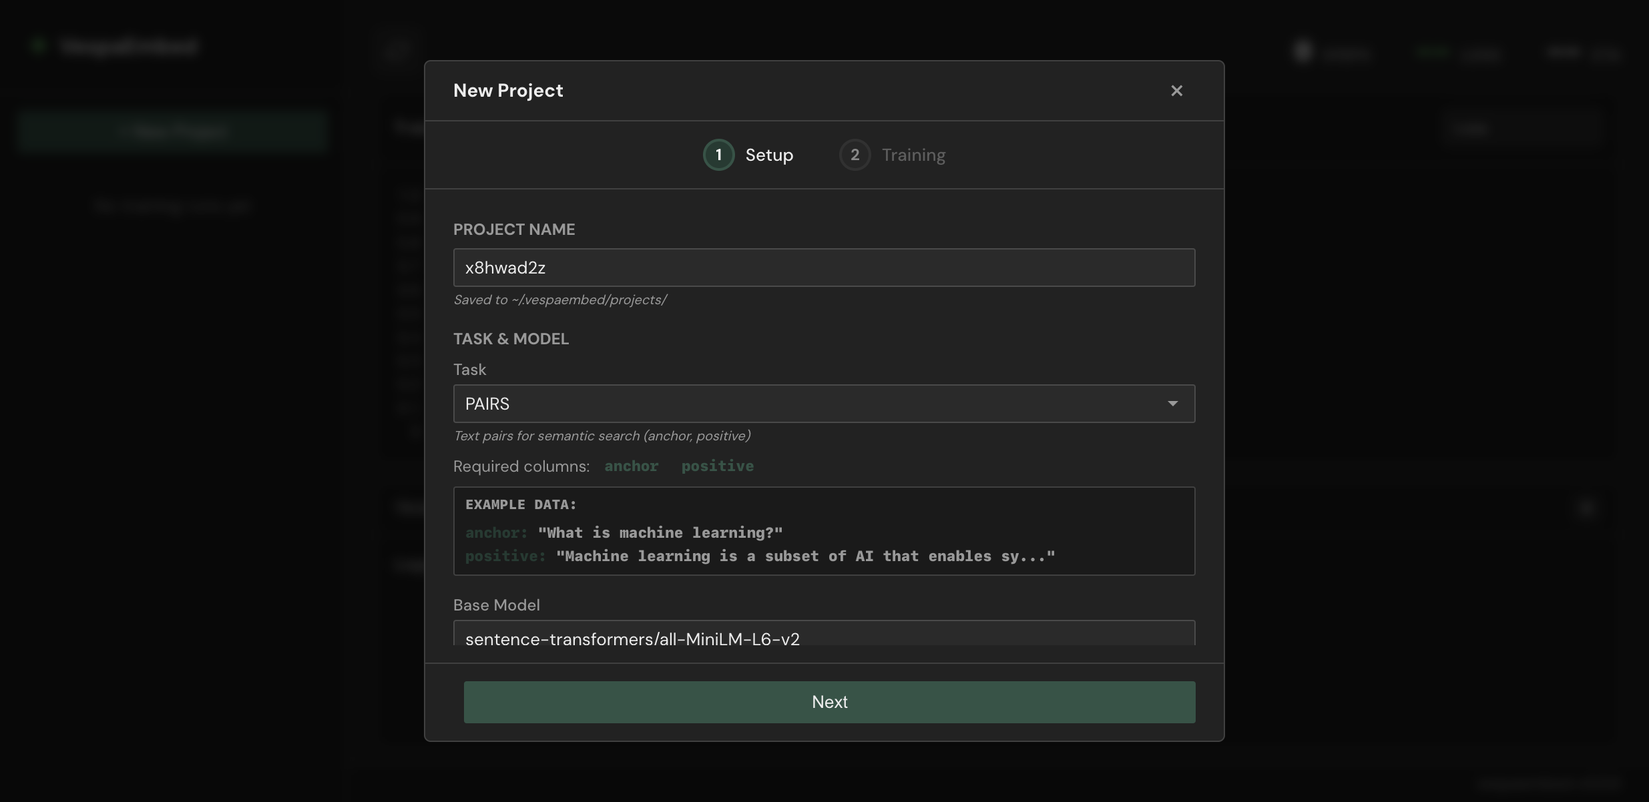Focus the Base Model field

[x=824, y=633]
